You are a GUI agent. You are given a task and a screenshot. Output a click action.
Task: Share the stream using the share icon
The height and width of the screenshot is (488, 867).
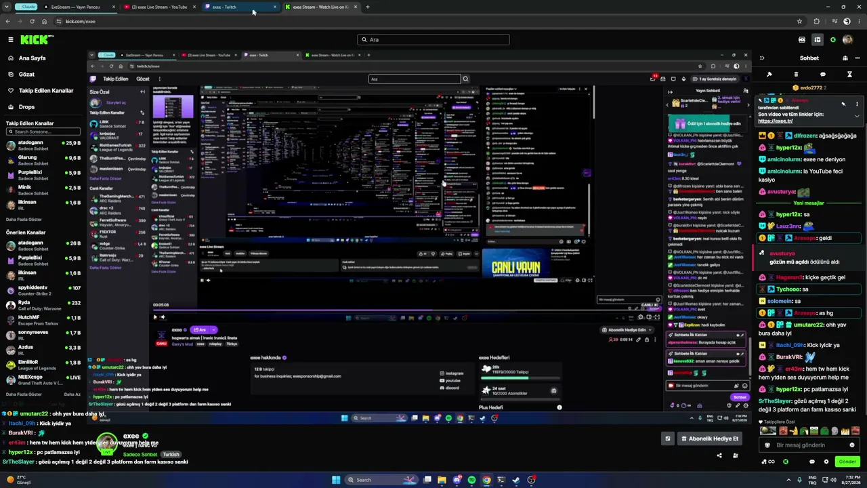point(719,455)
